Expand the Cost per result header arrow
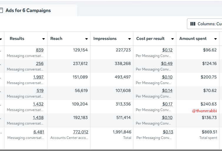222x151 pixels. point(172,39)
